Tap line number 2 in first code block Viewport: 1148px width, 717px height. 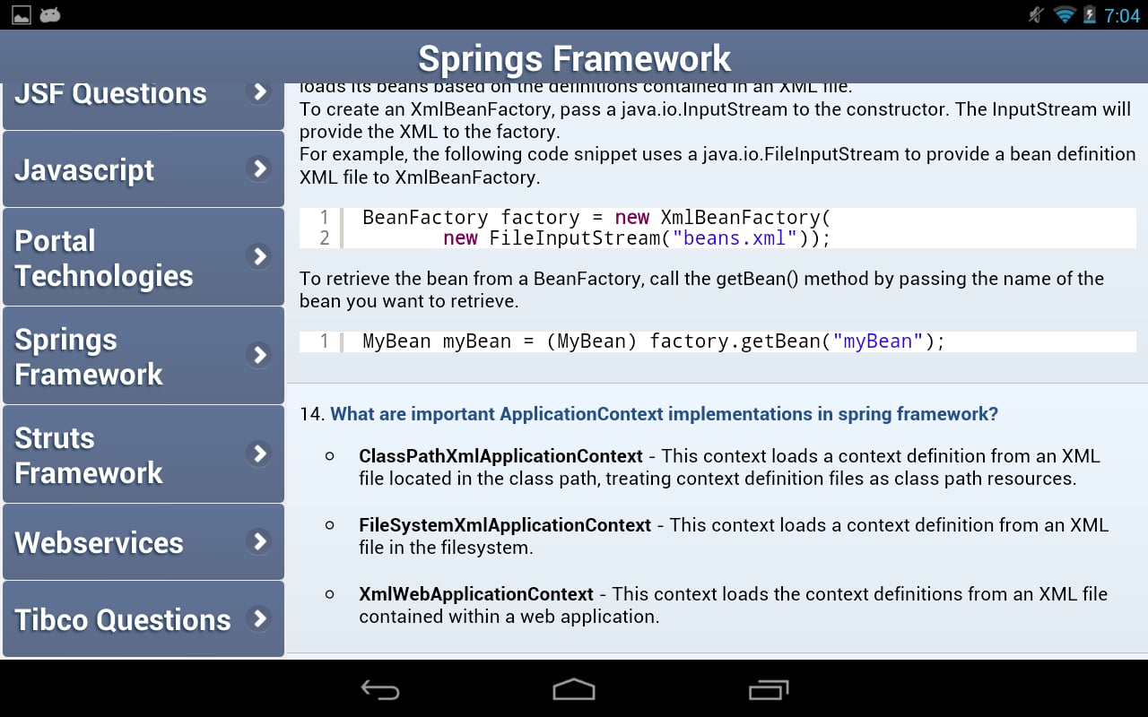(324, 238)
